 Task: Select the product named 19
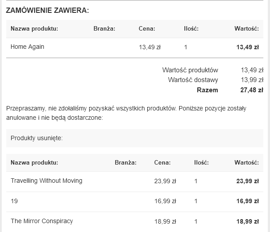14,201
